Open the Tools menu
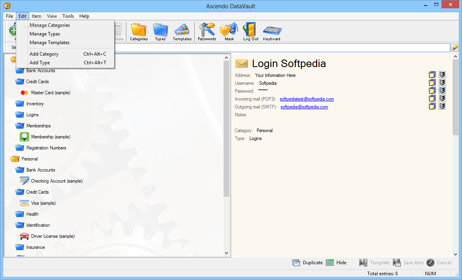Viewport: 462px width, 280px height. point(68,16)
